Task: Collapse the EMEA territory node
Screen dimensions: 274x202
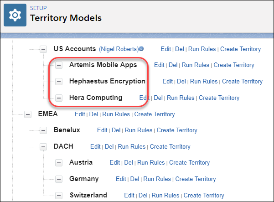Action: (x=28, y=114)
